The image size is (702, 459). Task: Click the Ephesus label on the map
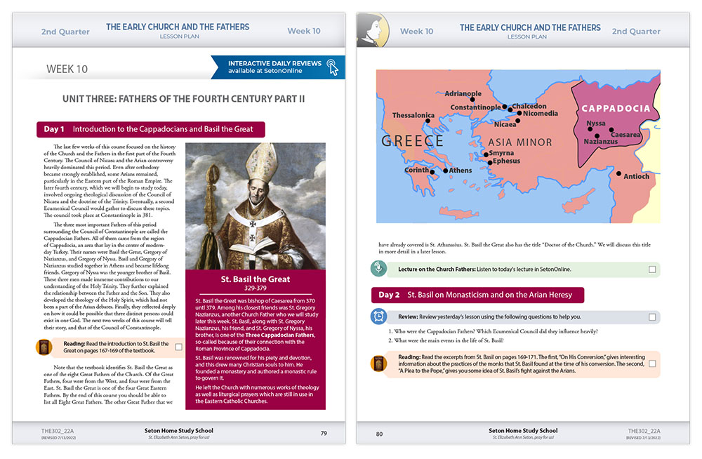click(x=506, y=161)
